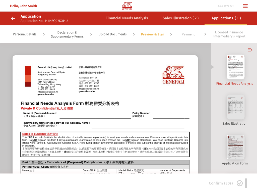Click the Generali logo inside the document
The width and height of the screenshot is (257, 193).
173,75
